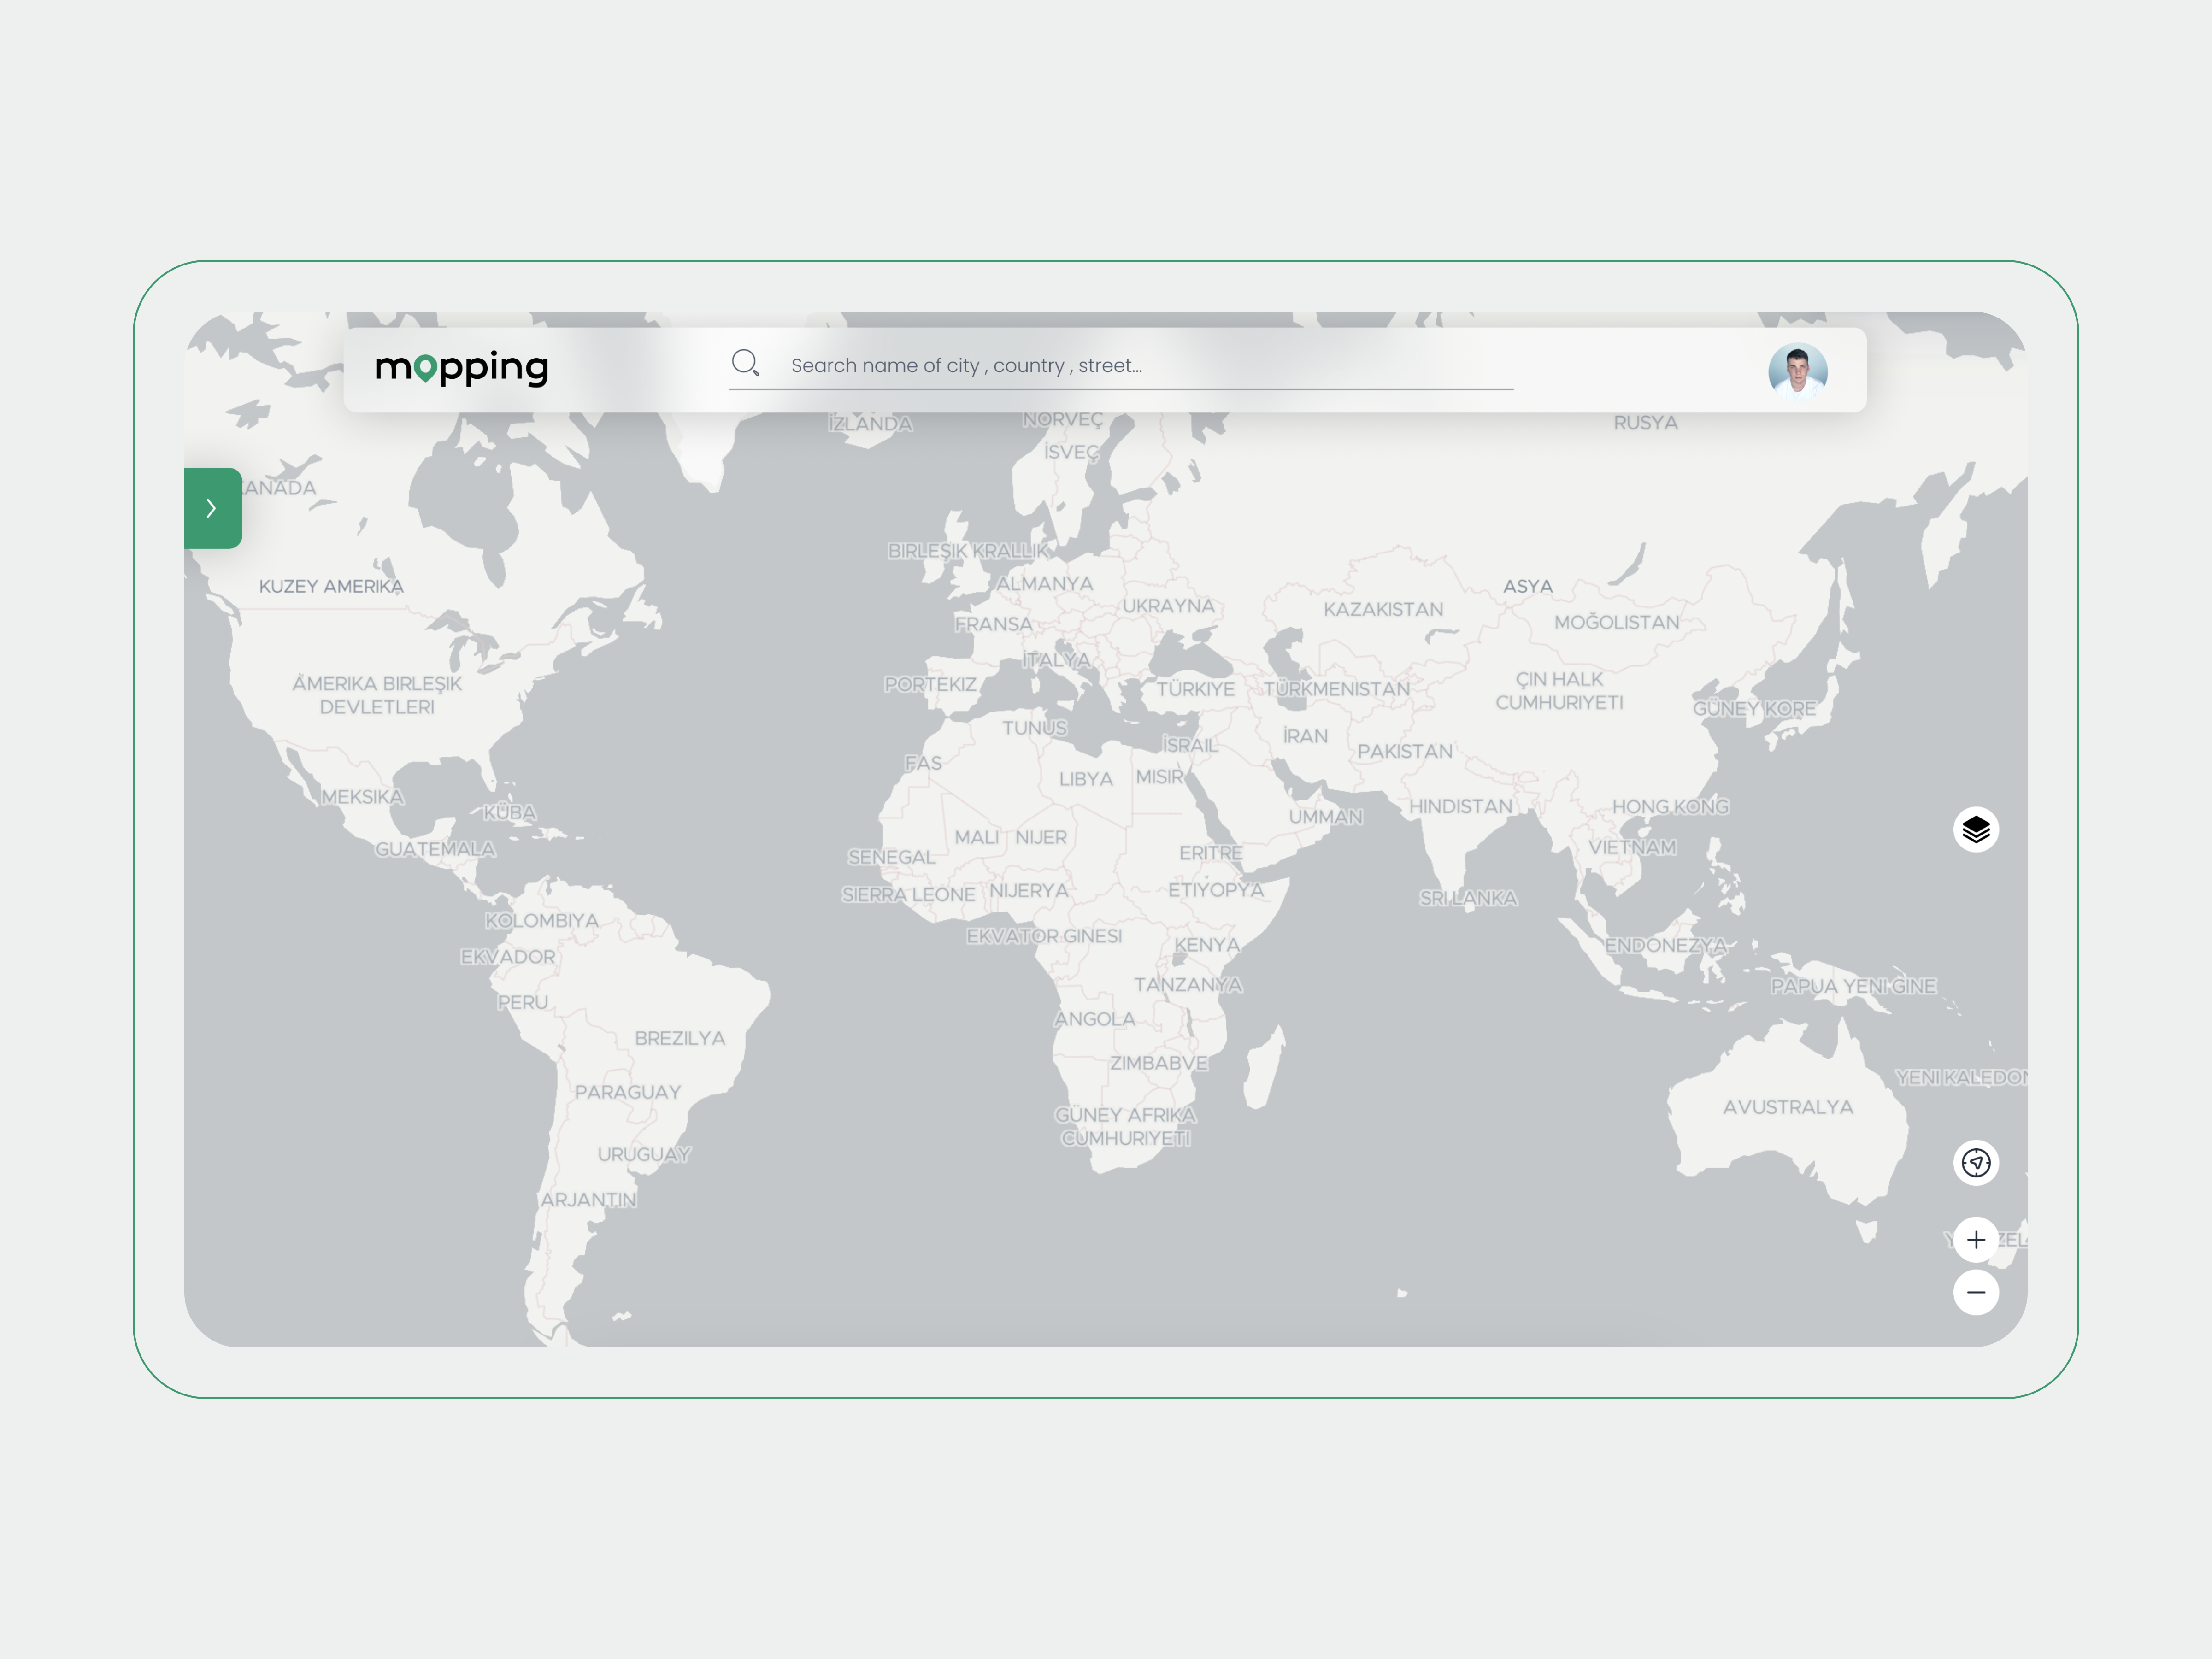
Task: Open the map layers selector icon
Action: tap(1975, 828)
